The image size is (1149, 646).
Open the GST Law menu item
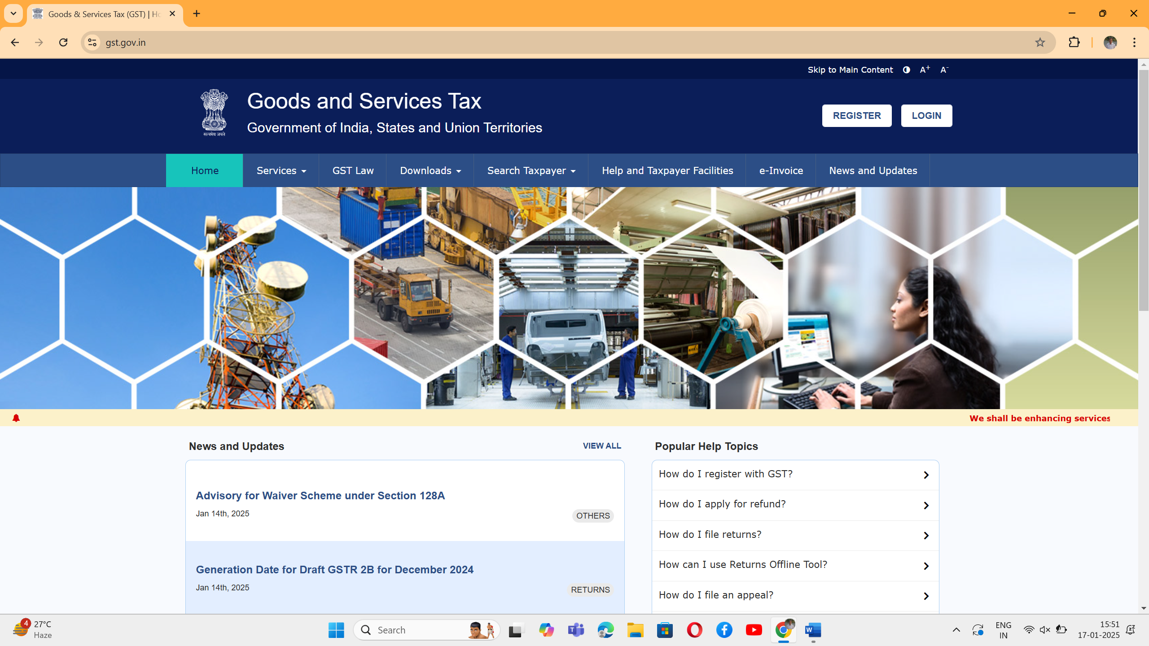[x=353, y=170]
